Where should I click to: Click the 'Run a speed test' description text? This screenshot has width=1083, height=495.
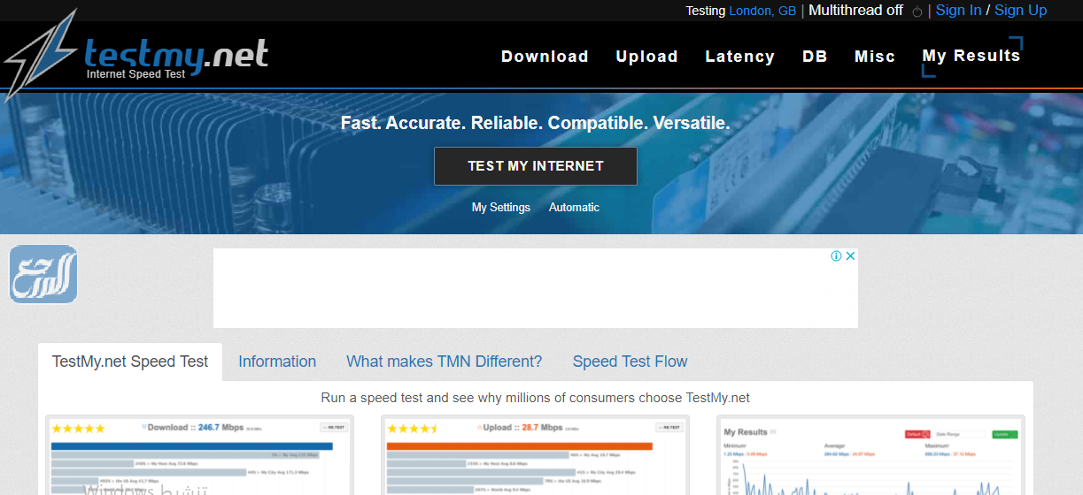coord(535,398)
